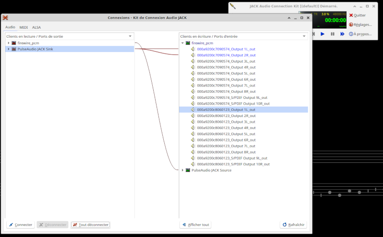Click the Connexions window app icon in title bar
Image resolution: width=383 pixels, height=237 pixels.
click(5, 18)
